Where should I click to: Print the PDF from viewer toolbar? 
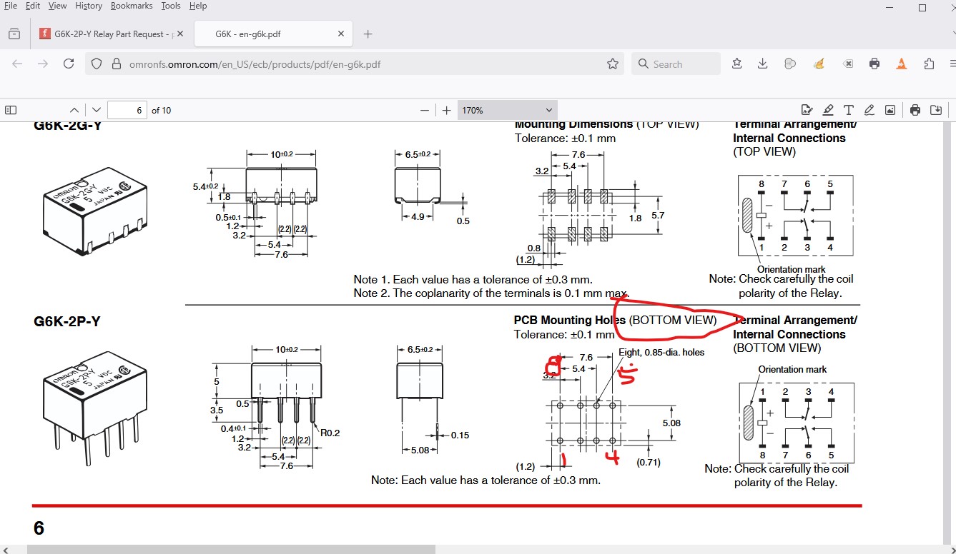(x=915, y=110)
